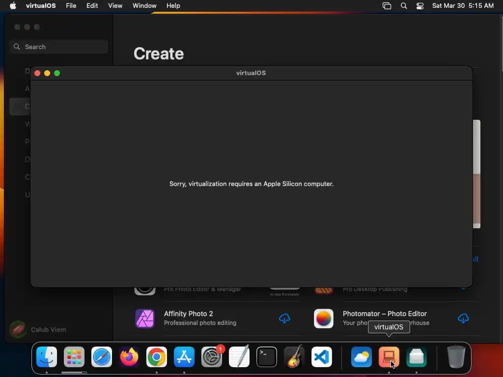Click the App Store Search field
This screenshot has width=503, height=377.
pyautogui.click(x=58, y=47)
